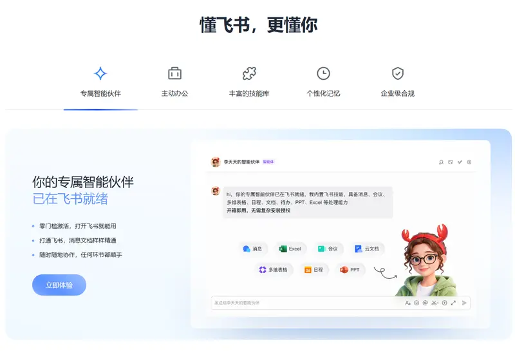Click bullet 随时随地协作，任何环节都顺手
The height and width of the screenshot is (351, 515).
80,254
